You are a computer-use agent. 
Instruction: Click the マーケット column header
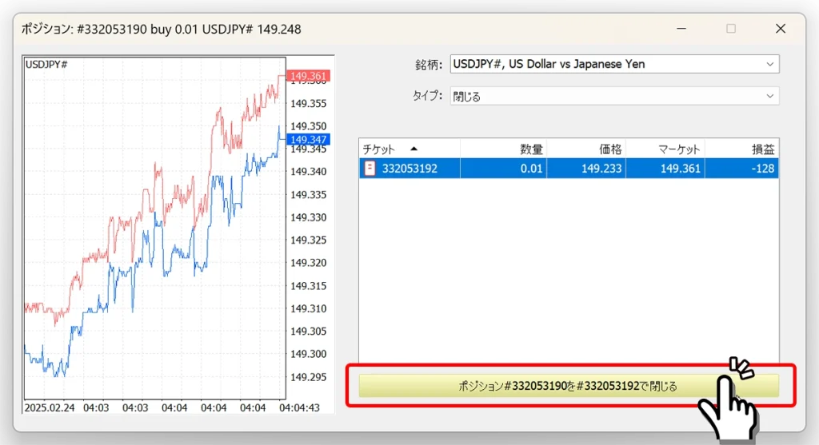pos(665,149)
